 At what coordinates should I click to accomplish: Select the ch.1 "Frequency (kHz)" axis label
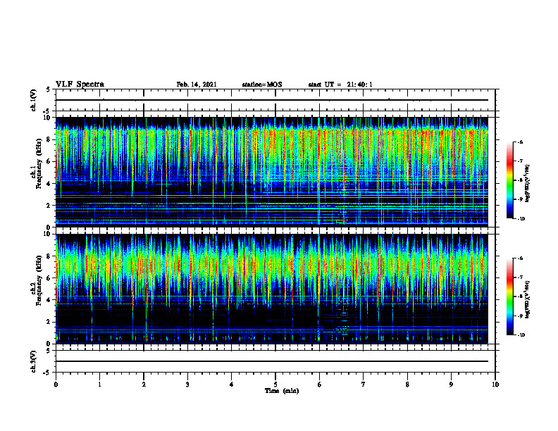pos(39,162)
